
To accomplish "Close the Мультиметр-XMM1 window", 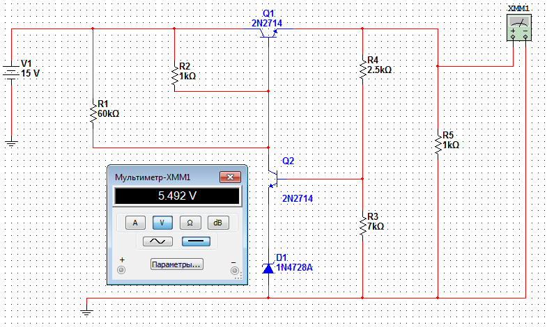I will [230, 177].
